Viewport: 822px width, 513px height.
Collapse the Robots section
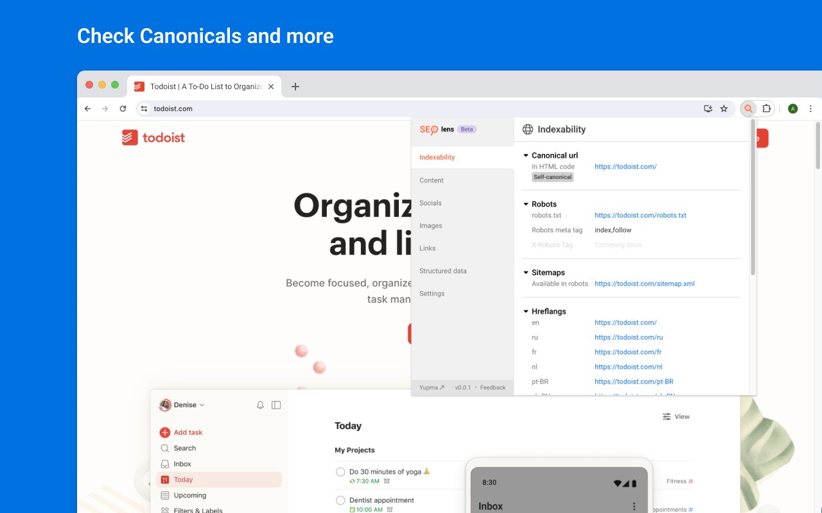tap(526, 204)
